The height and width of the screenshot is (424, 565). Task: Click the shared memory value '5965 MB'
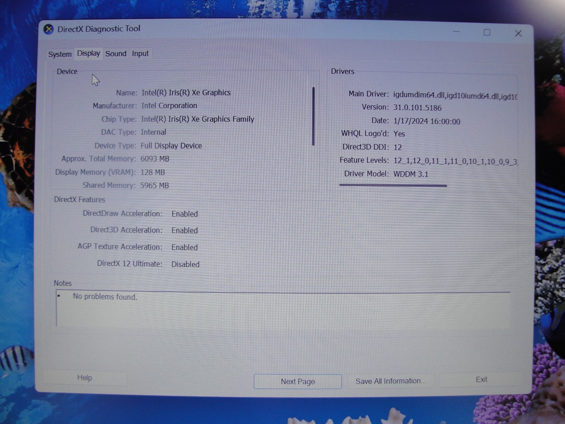pyautogui.click(x=154, y=185)
